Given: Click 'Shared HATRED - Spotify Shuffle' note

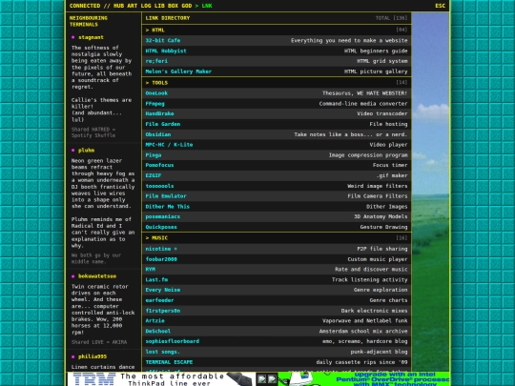Looking at the screenshot, I should [x=93, y=132].
